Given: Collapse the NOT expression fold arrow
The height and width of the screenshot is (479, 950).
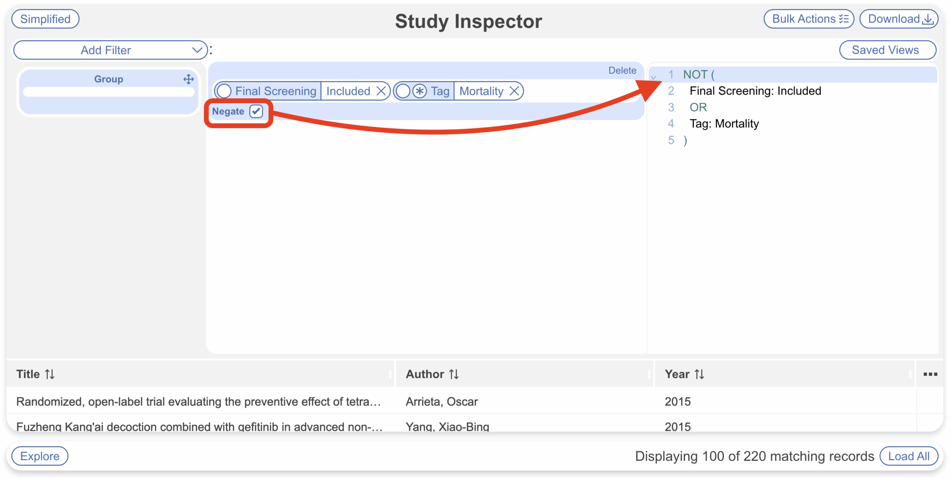Looking at the screenshot, I should click(653, 77).
